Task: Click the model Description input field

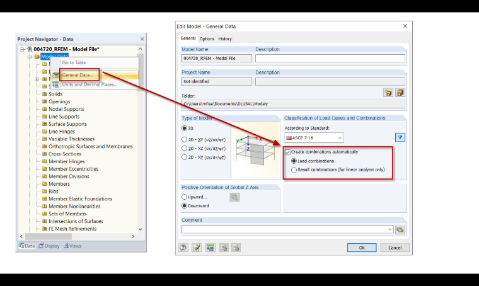Action: pos(330,59)
